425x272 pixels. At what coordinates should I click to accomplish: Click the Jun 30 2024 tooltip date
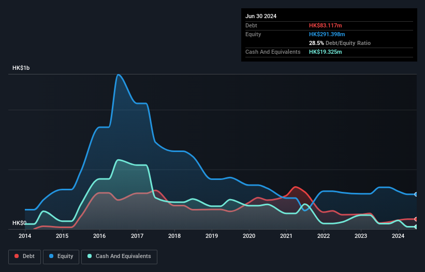(x=261, y=16)
